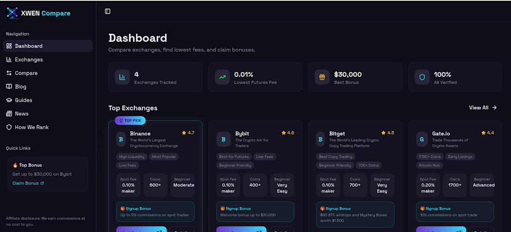
Task: Select Bybit's Beginner Friendly tag
Action: tap(235, 165)
